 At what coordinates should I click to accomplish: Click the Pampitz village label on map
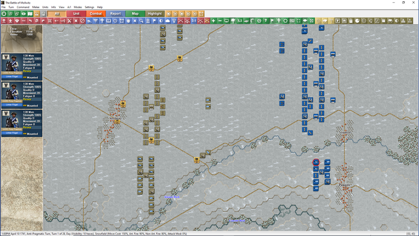345,185
